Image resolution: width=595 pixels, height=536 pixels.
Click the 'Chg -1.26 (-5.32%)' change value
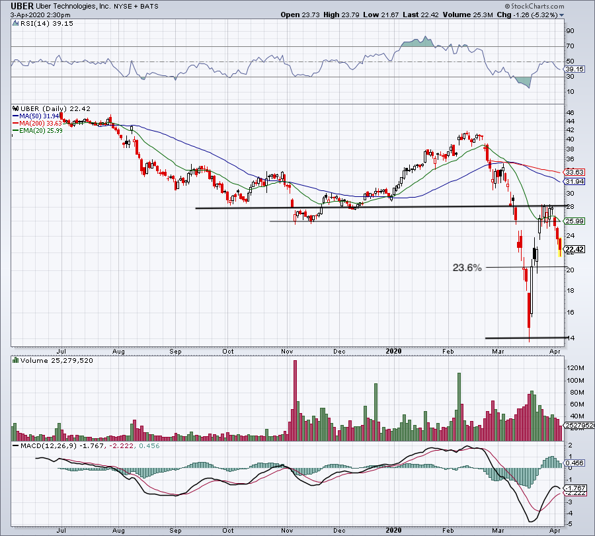pyautogui.click(x=527, y=15)
